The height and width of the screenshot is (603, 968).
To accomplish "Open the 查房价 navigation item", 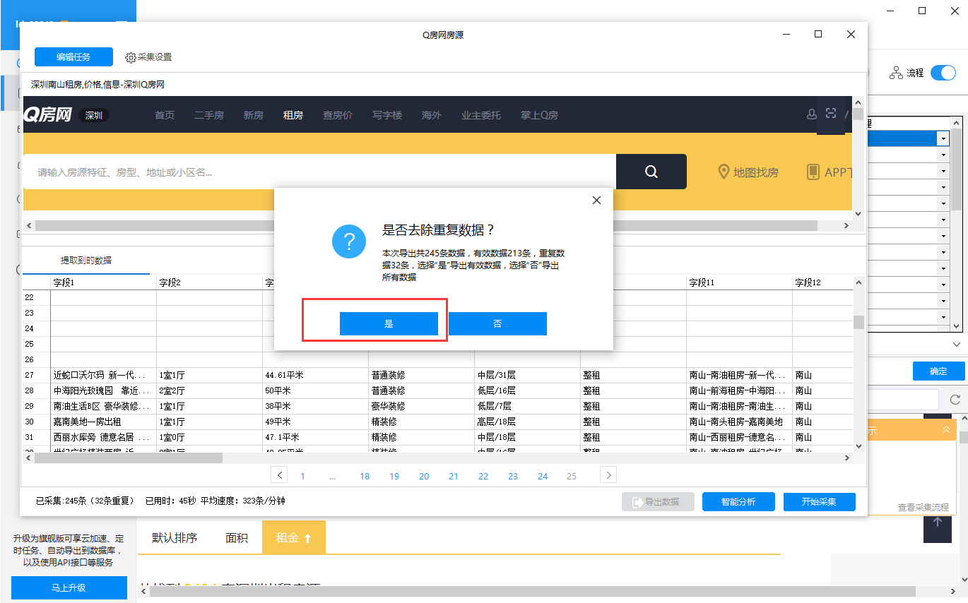I will [x=338, y=115].
